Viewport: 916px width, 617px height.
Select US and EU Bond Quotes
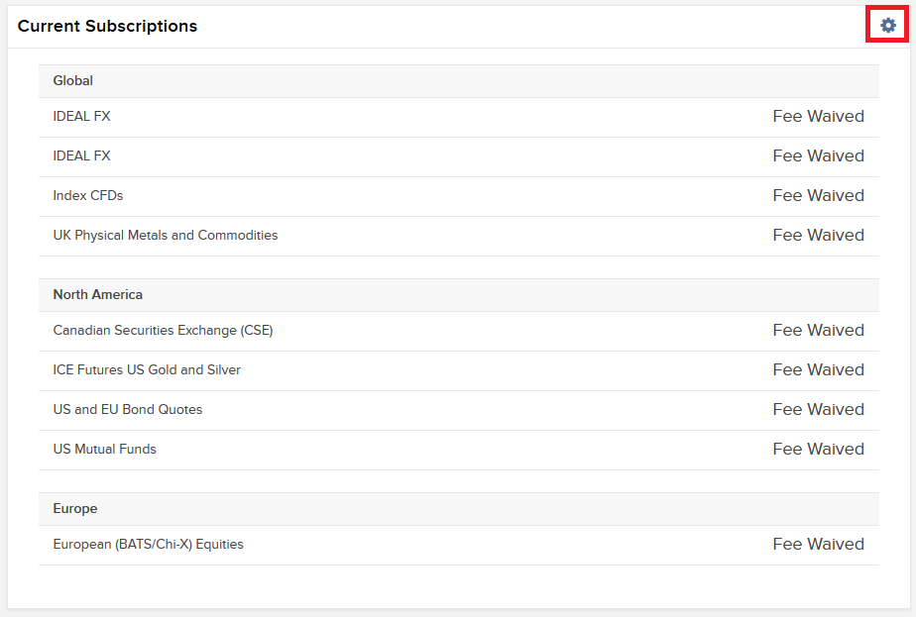pos(128,410)
